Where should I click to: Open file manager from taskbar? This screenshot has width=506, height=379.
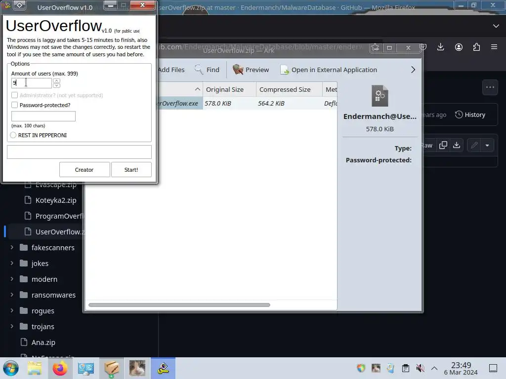pos(35,368)
